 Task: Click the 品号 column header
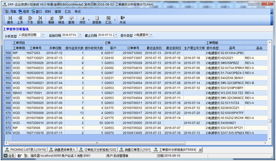tap(232, 48)
